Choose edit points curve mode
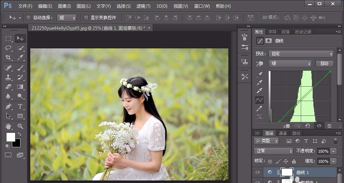Image resolution: width=344 pixels, height=183 pixels. (259, 100)
